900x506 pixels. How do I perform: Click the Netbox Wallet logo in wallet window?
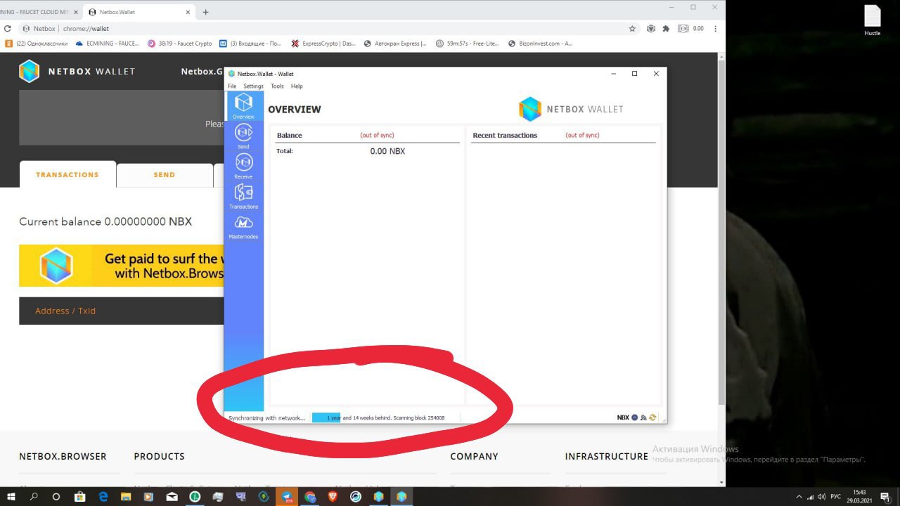click(x=571, y=109)
